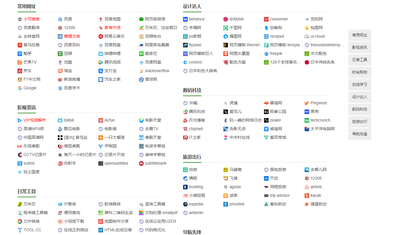
Task: Click the orange 芒果TV icon
Action: pos(20,62)
